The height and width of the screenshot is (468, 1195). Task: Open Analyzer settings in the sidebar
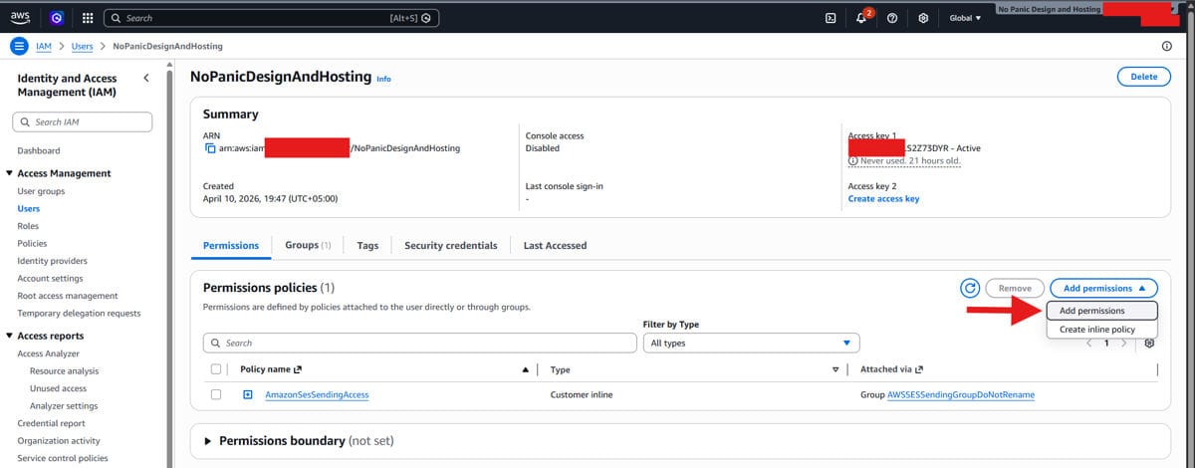[x=63, y=405]
